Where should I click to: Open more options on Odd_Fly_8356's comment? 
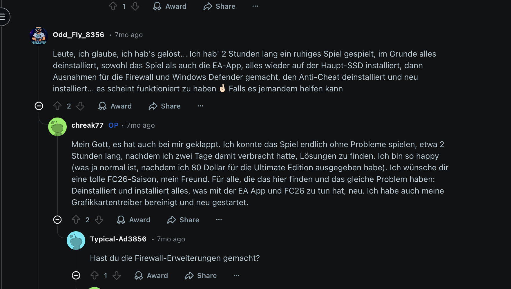[200, 106]
